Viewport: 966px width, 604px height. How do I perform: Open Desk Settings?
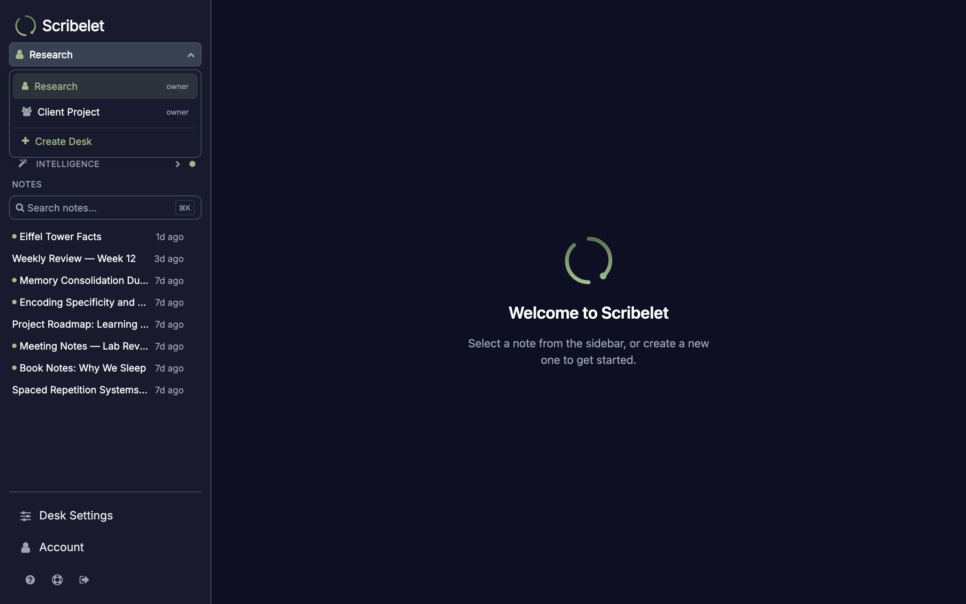tap(105, 516)
